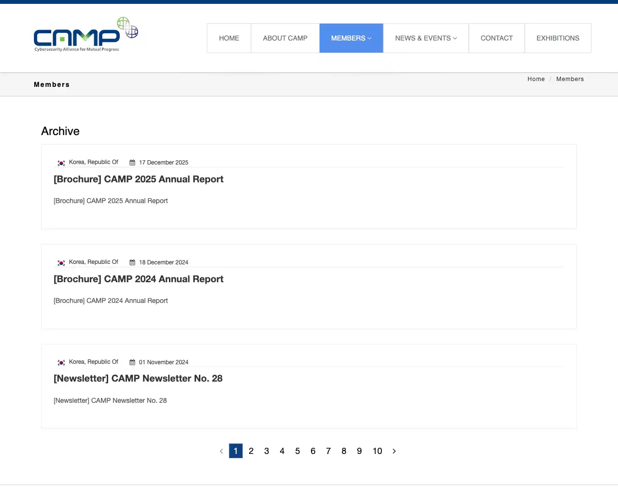Click the Home breadcrumb link
The width and height of the screenshot is (618, 494).
tap(536, 79)
